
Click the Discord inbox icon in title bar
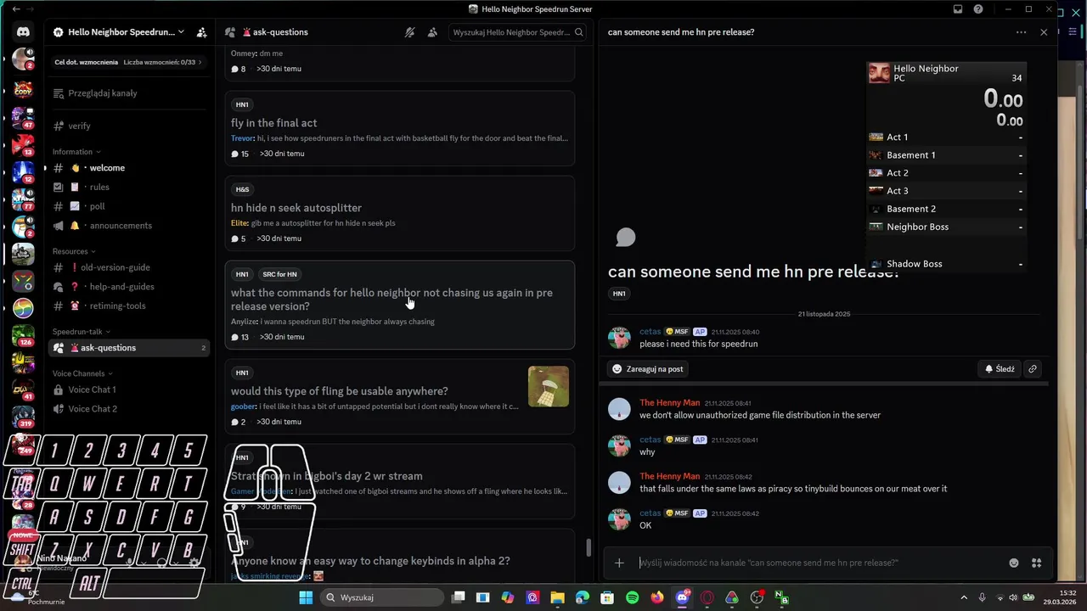pyautogui.click(x=958, y=9)
